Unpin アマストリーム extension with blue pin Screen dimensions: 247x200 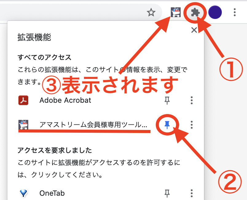[x=167, y=125]
